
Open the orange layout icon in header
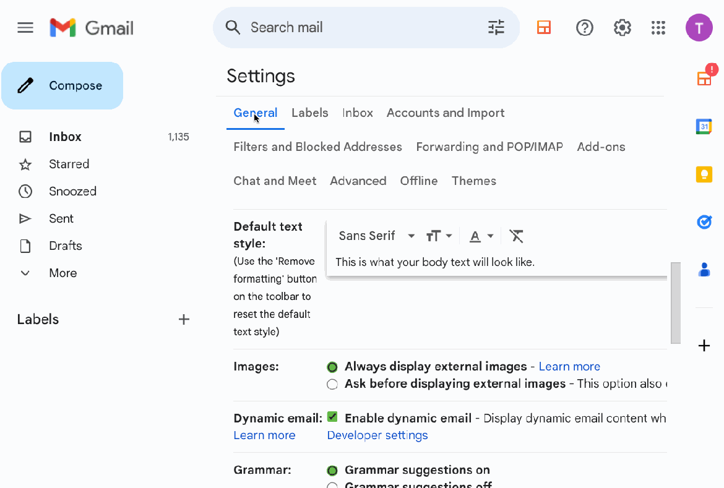(544, 28)
